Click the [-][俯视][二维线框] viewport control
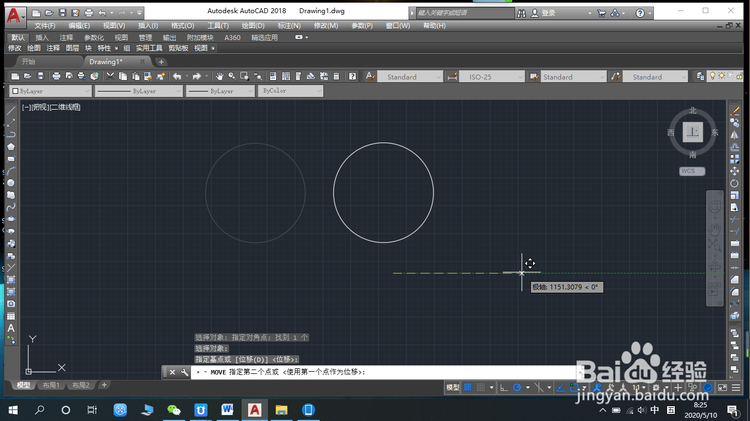Screen dimensions: 750x421 coord(51,107)
